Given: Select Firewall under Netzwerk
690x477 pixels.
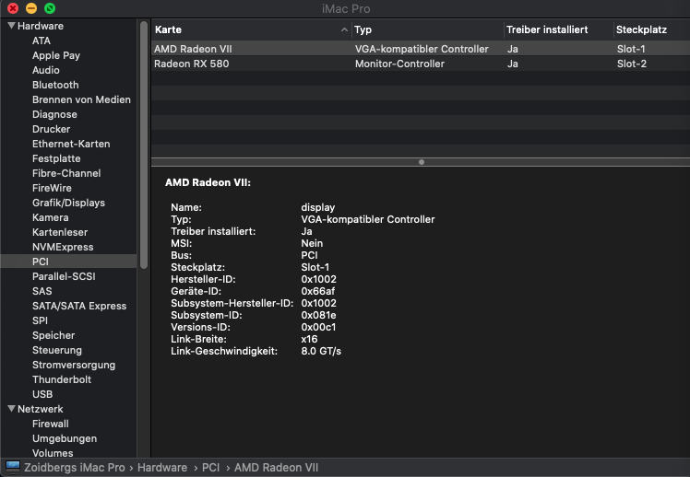Looking at the screenshot, I should click(51, 424).
